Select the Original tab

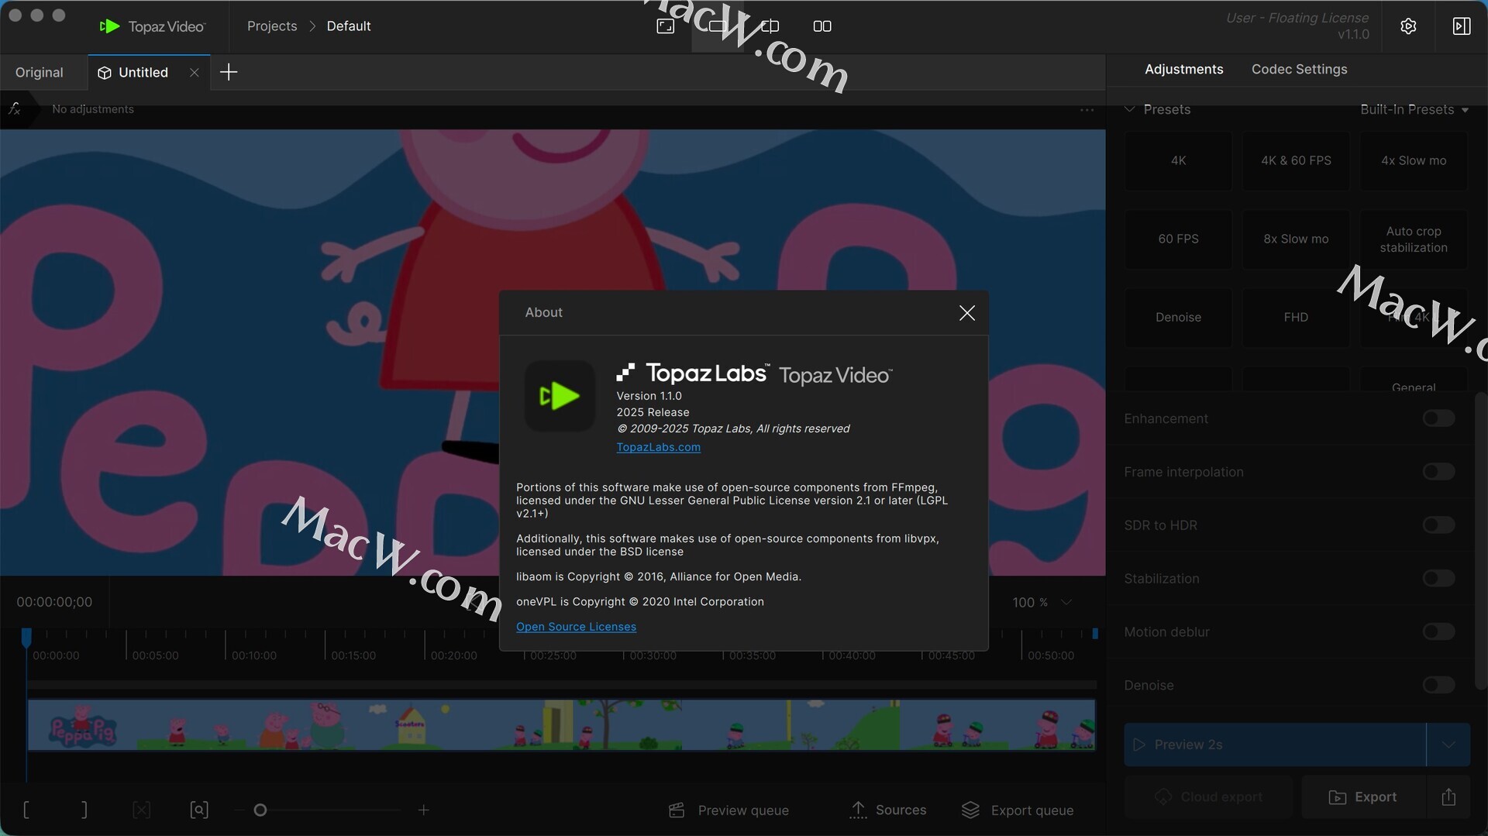pos(40,72)
